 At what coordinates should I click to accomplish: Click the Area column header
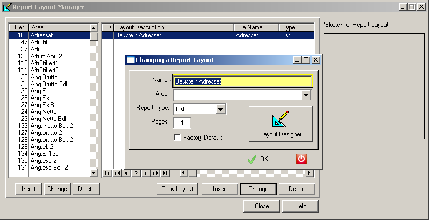click(x=59, y=27)
